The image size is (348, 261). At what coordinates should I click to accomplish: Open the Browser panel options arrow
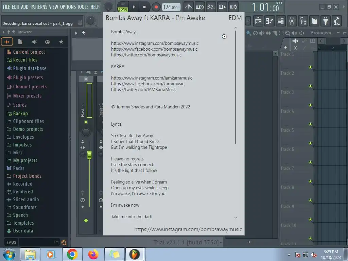[3, 32]
